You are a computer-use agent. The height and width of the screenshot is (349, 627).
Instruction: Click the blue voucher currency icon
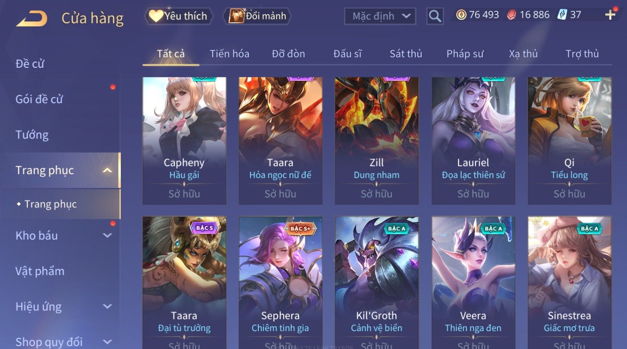point(562,15)
